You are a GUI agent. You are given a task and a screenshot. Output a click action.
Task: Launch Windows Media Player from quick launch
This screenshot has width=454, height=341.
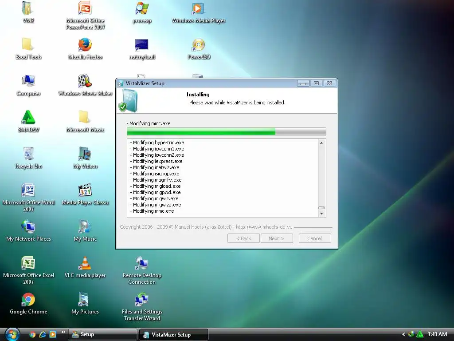53,334
